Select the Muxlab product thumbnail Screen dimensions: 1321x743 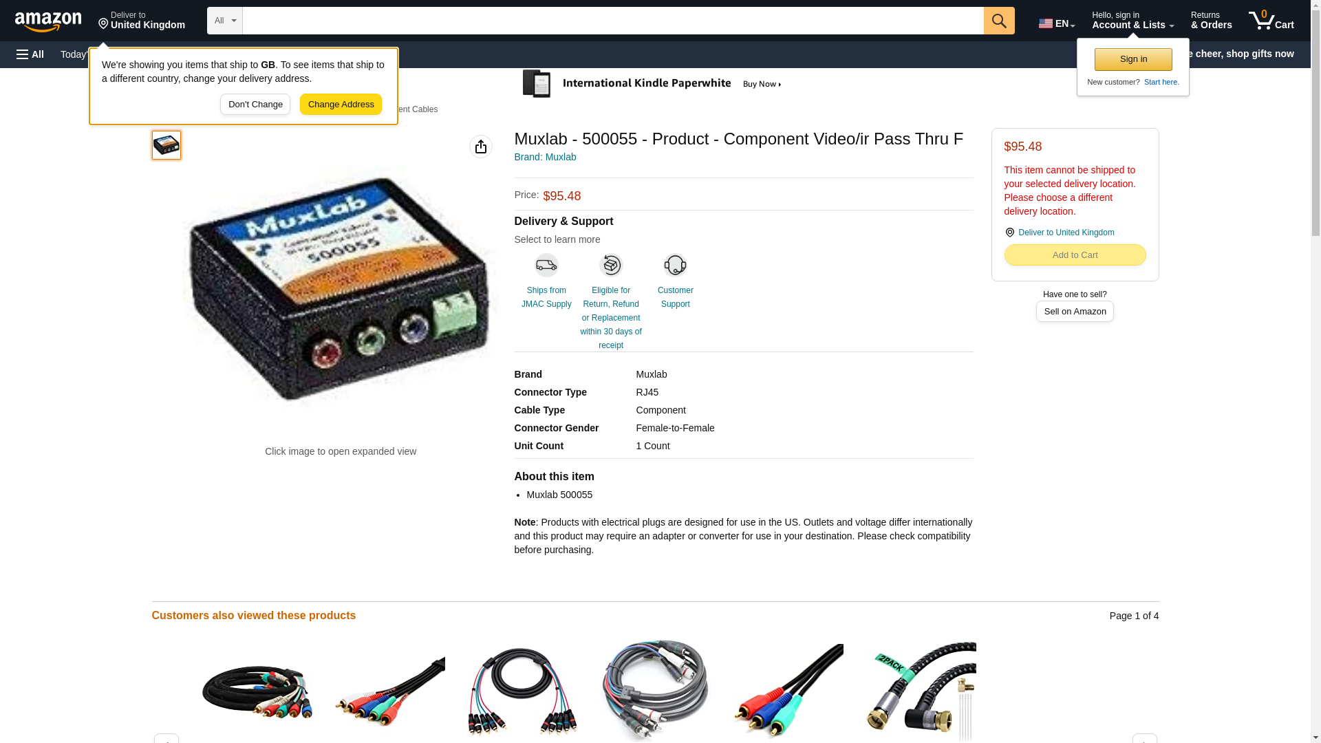click(167, 145)
